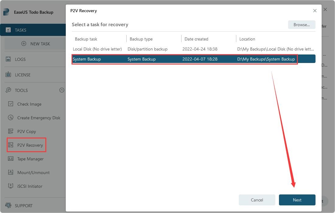Screen dimensions: 335x213
Task: Select Tape Manager tool
Action: pos(30,159)
